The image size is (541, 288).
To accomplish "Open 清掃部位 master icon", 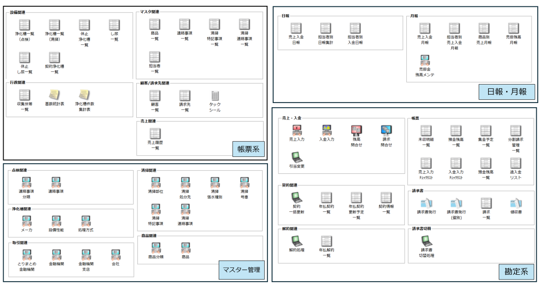I will (x=156, y=182).
